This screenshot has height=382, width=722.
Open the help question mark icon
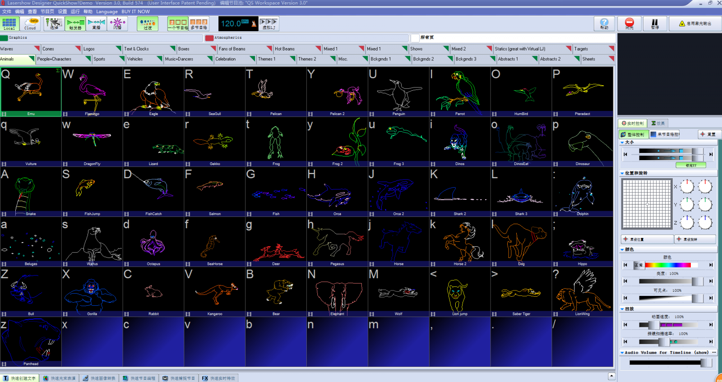pyautogui.click(x=604, y=23)
